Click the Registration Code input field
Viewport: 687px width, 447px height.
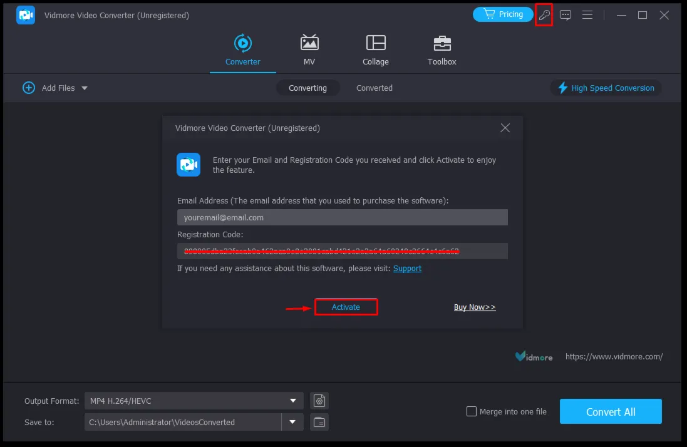click(x=342, y=251)
